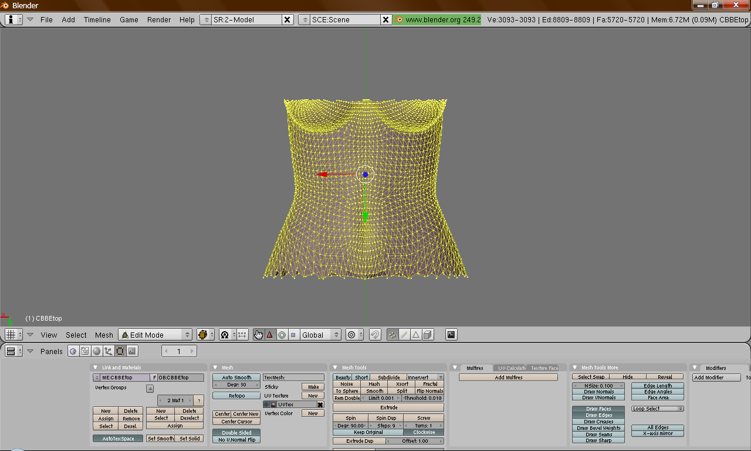The width and height of the screenshot is (751, 451).
Task: Switch to the UV Calculation tab
Action: pos(511,368)
